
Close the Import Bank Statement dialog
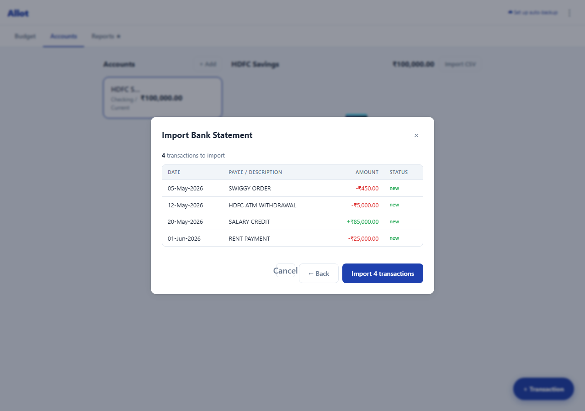click(416, 136)
